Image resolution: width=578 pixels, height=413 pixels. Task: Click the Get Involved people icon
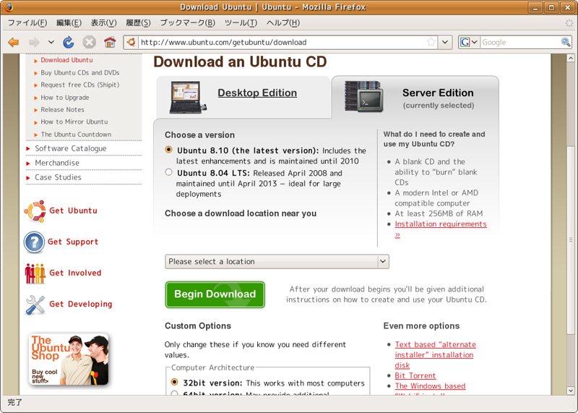[35, 273]
